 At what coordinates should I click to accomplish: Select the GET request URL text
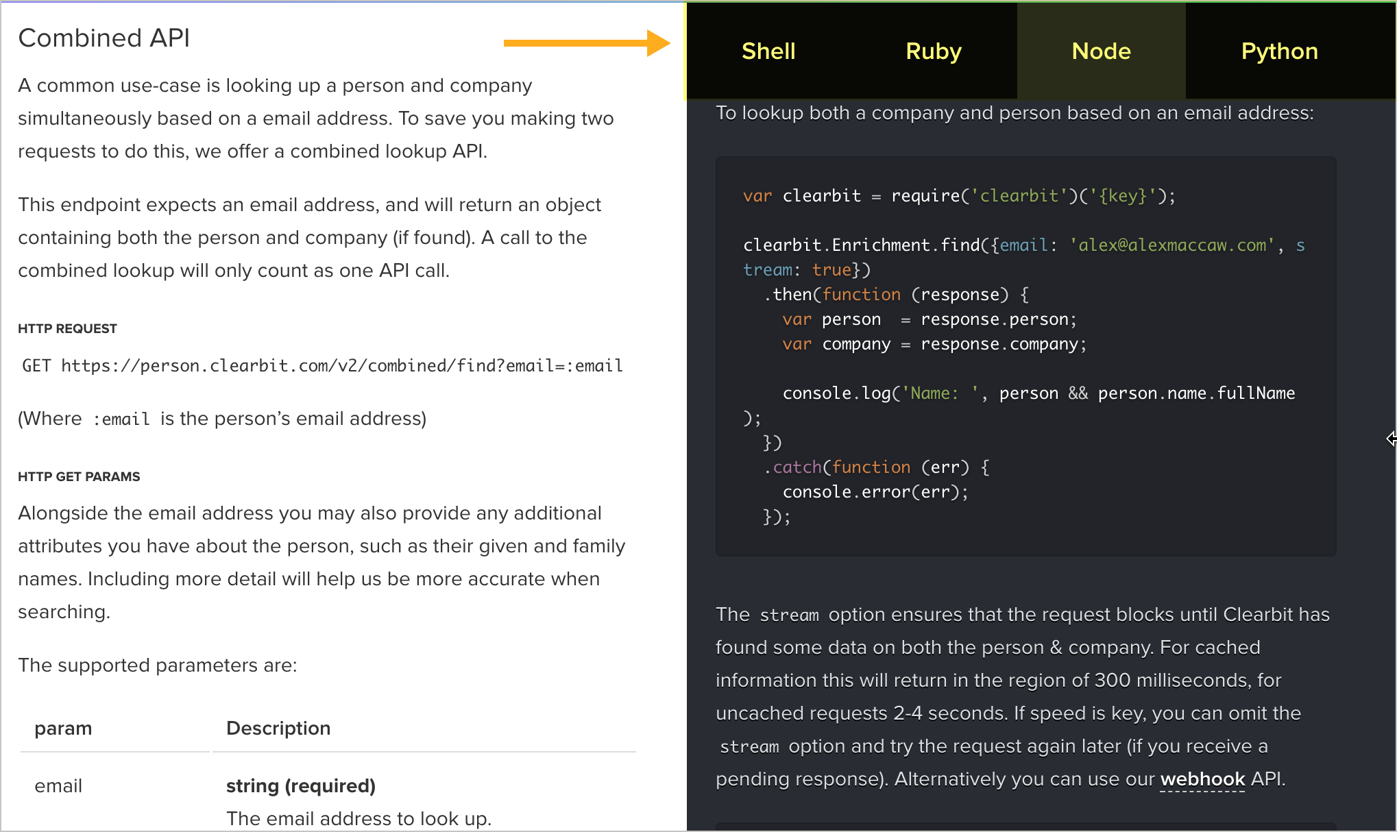[x=322, y=365]
